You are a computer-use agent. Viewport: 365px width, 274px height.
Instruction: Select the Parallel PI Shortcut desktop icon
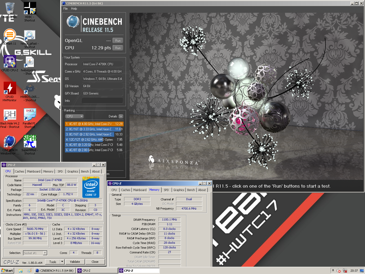pos(30,118)
